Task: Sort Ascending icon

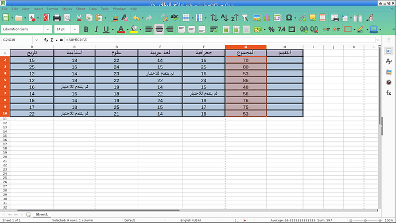Action: tap(224, 18)
